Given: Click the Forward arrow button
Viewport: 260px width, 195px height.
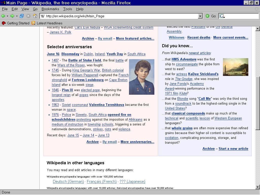Looking at the screenshot, I should coord(12,16).
